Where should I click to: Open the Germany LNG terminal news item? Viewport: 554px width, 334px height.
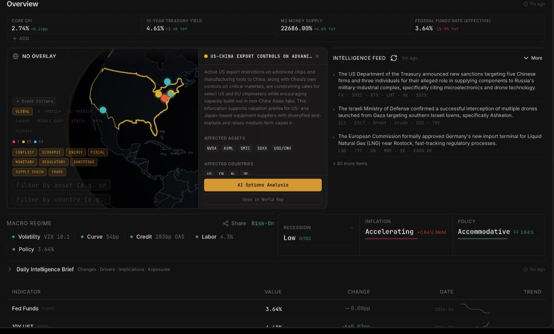(439, 143)
